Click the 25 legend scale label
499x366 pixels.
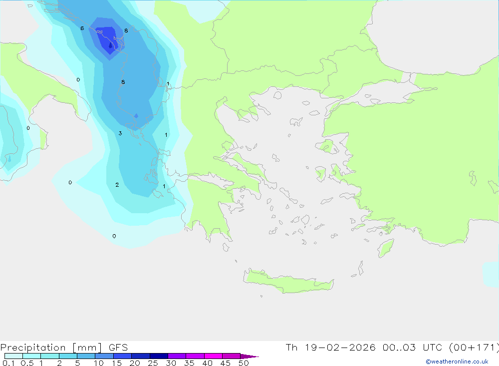point(153,363)
